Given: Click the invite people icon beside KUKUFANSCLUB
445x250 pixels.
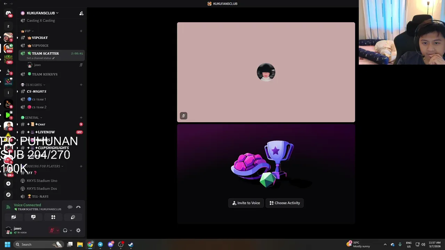Looking at the screenshot, I should (81, 13).
